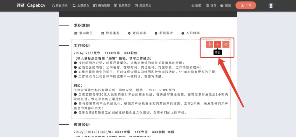296x137 pixels.
Task: Click the 每年负责5名新员工 bullet line
Action: click(130, 113)
